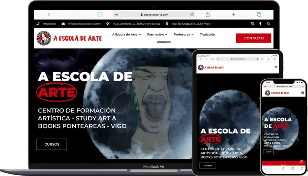308x176 pixels.
Task: Open the Titulación menu item
Action: pos(208,35)
